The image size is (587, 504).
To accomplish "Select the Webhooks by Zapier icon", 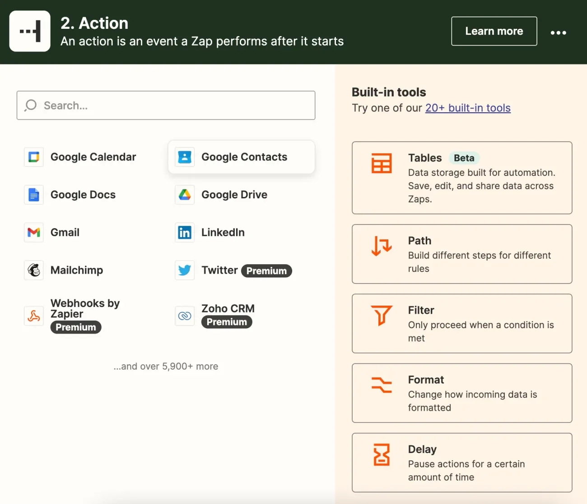I will pyautogui.click(x=34, y=316).
